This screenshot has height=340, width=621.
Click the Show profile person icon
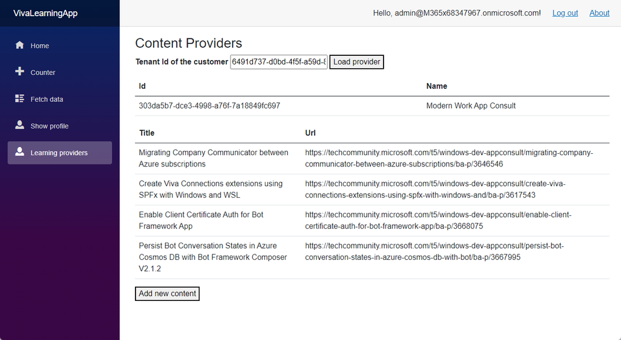click(x=19, y=125)
